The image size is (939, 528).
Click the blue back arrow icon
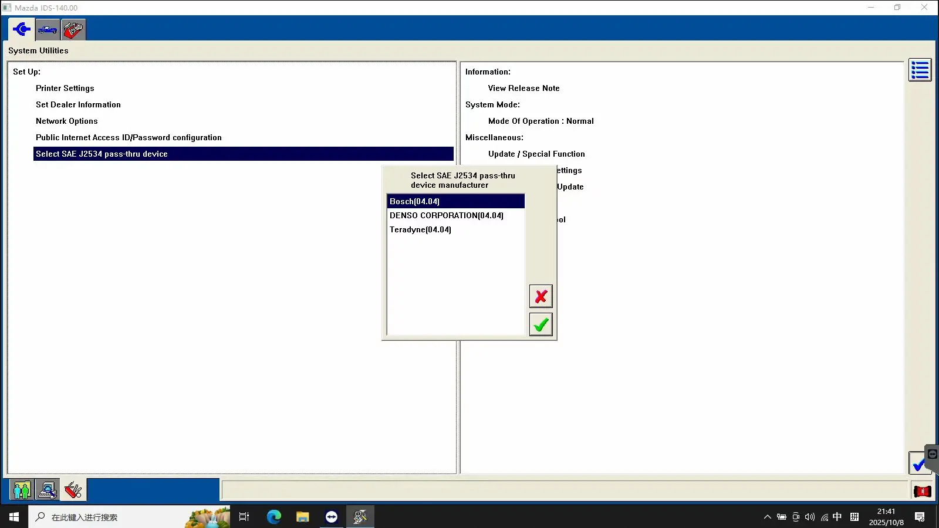point(21,29)
